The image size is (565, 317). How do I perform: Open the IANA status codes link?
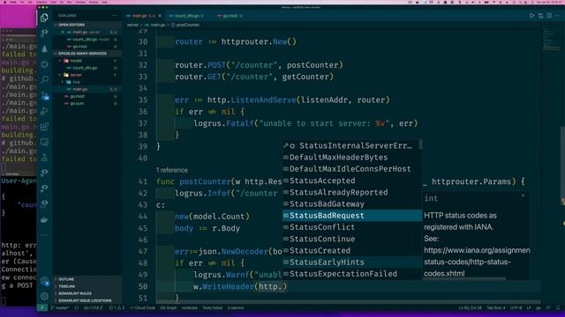(x=477, y=262)
